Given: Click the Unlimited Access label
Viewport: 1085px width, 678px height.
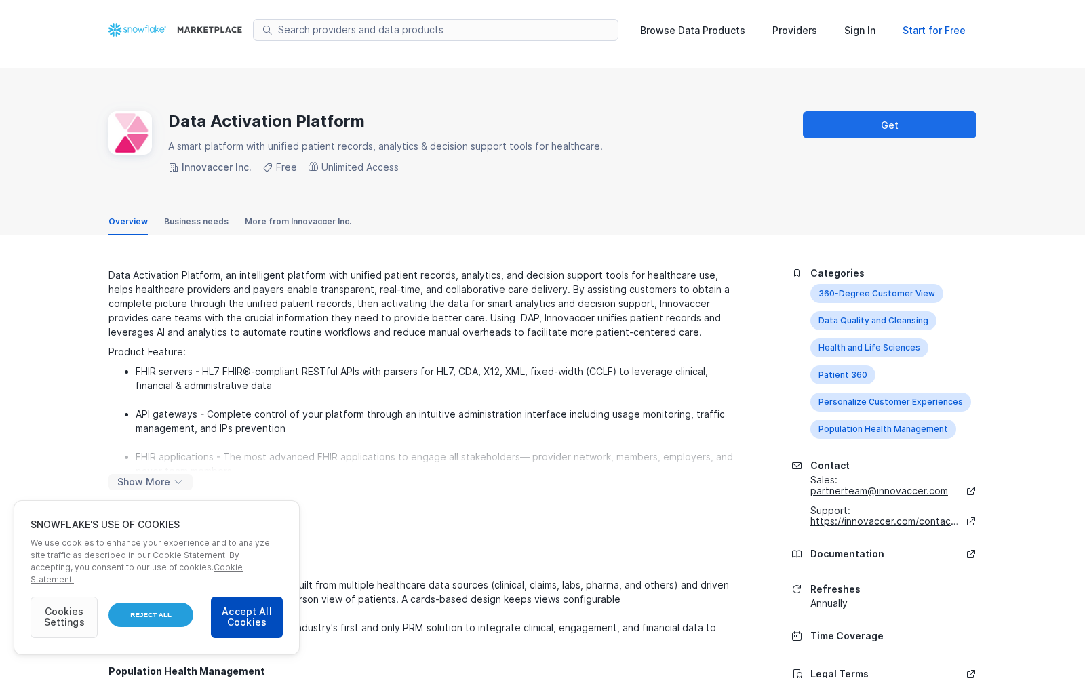Looking at the screenshot, I should [360, 167].
